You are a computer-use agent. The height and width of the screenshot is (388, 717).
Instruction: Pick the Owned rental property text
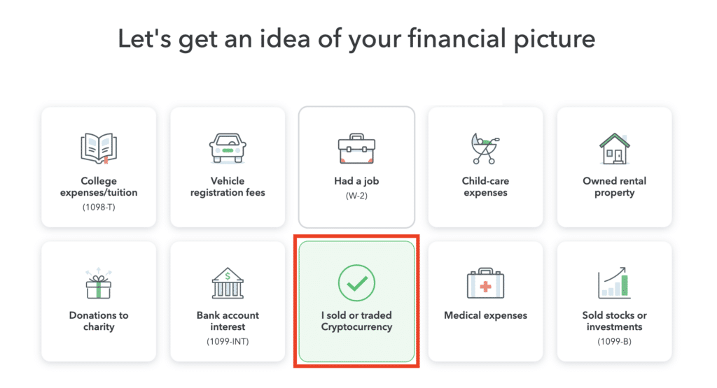[x=615, y=187]
